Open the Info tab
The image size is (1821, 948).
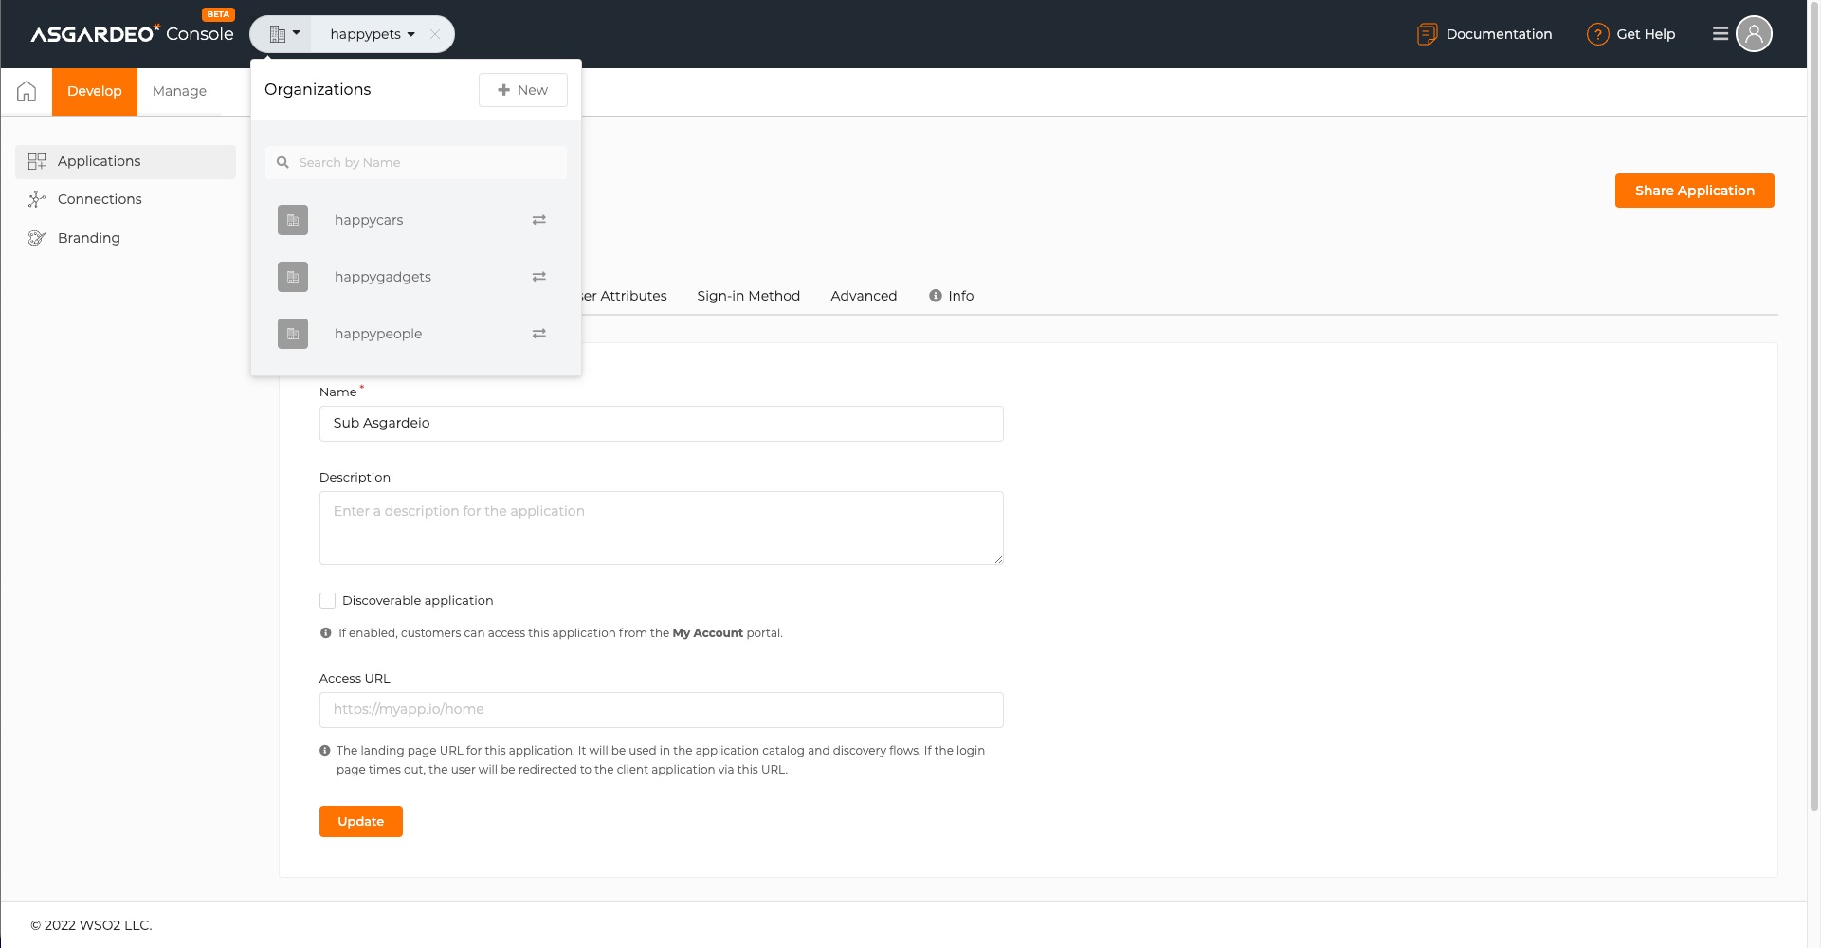[951, 296]
